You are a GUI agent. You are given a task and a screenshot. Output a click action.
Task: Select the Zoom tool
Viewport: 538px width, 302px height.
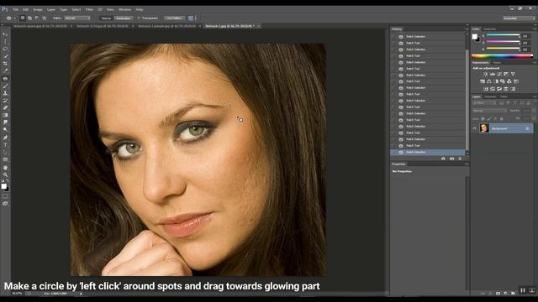pos(5,174)
